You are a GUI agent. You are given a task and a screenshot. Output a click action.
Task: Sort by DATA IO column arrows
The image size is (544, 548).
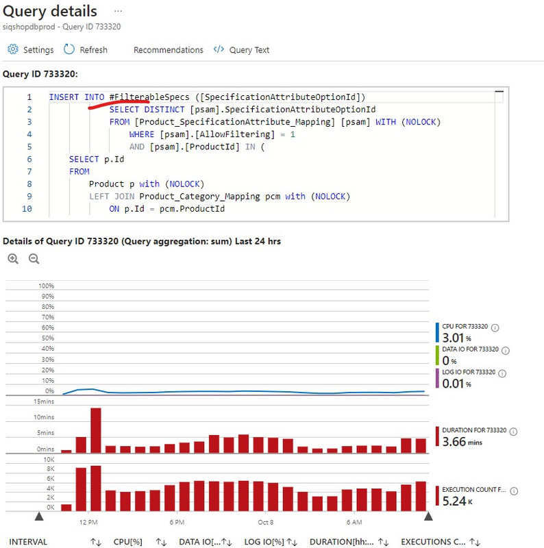click(x=227, y=542)
